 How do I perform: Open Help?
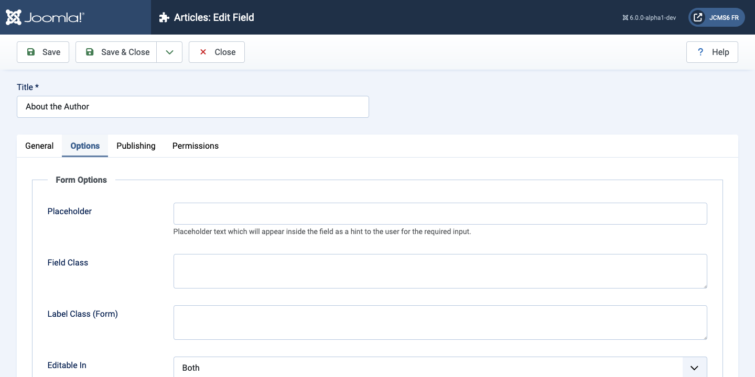click(x=712, y=52)
